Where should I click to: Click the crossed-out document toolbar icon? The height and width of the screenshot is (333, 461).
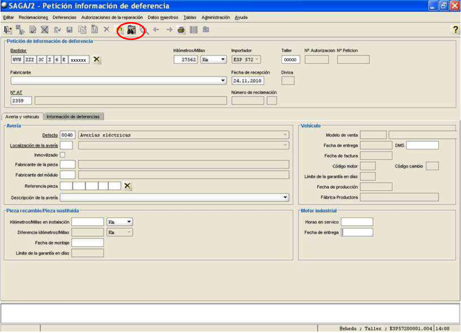[44, 29]
